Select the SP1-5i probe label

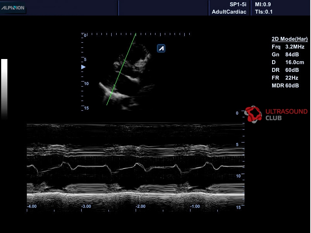click(x=238, y=4)
